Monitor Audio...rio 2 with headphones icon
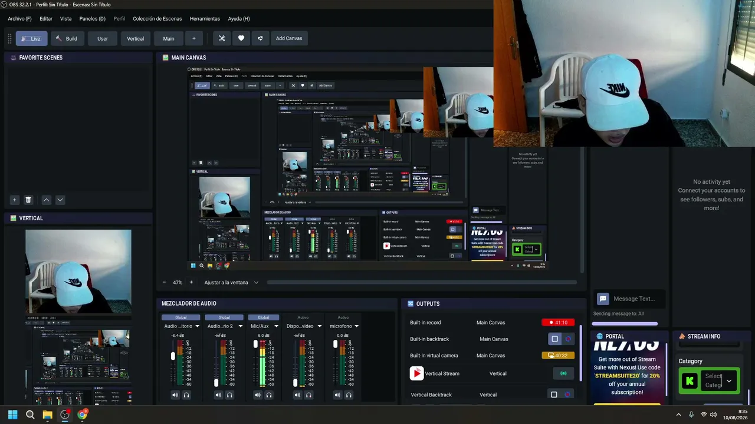 pos(229,395)
